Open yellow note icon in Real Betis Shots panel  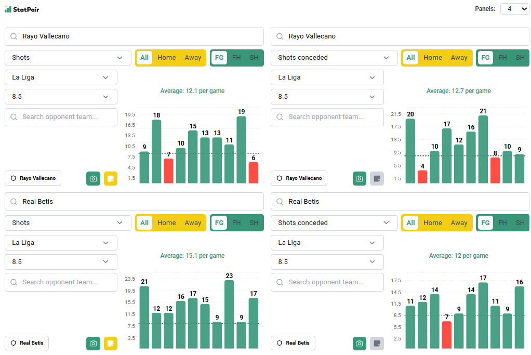[111, 344]
